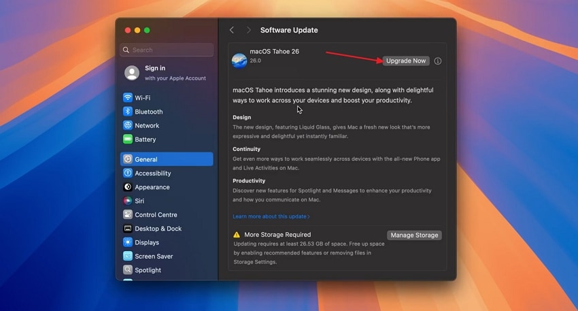Select the General sidebar item
Screen dimensions: 578x311
[x=167, y=159]
